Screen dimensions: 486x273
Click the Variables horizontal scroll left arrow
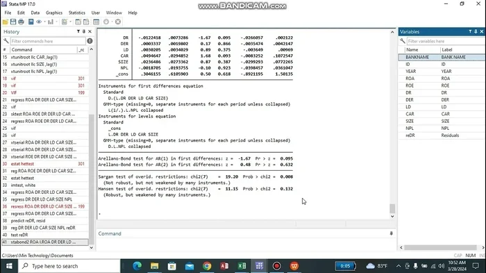click(401, 247)
